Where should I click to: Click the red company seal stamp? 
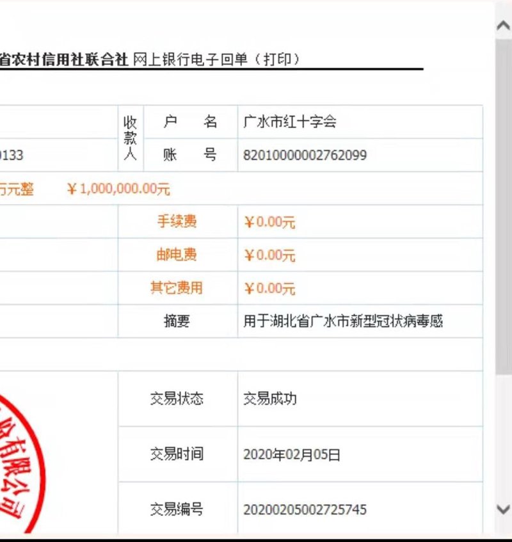22,463
